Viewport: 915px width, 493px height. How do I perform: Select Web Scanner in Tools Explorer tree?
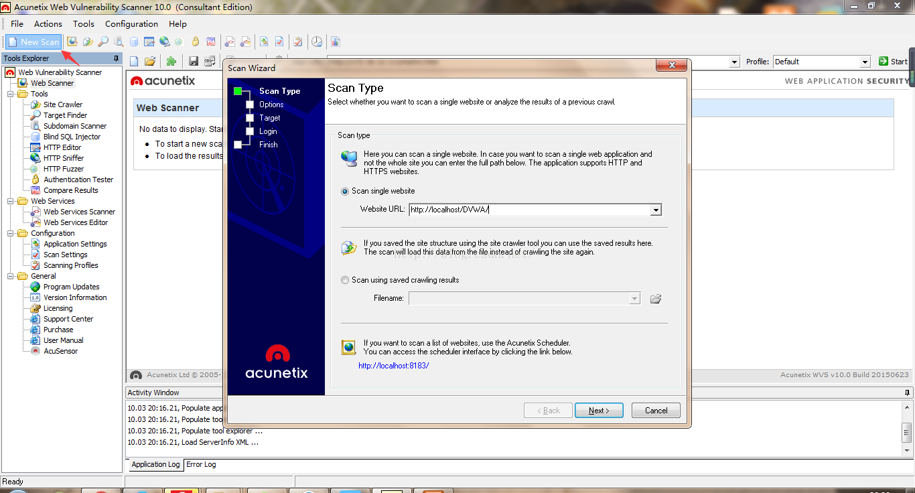[x=52, y=84]
